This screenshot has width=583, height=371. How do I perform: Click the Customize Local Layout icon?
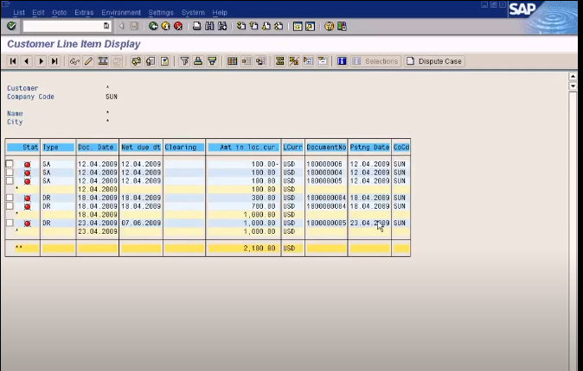pos(342,26)
